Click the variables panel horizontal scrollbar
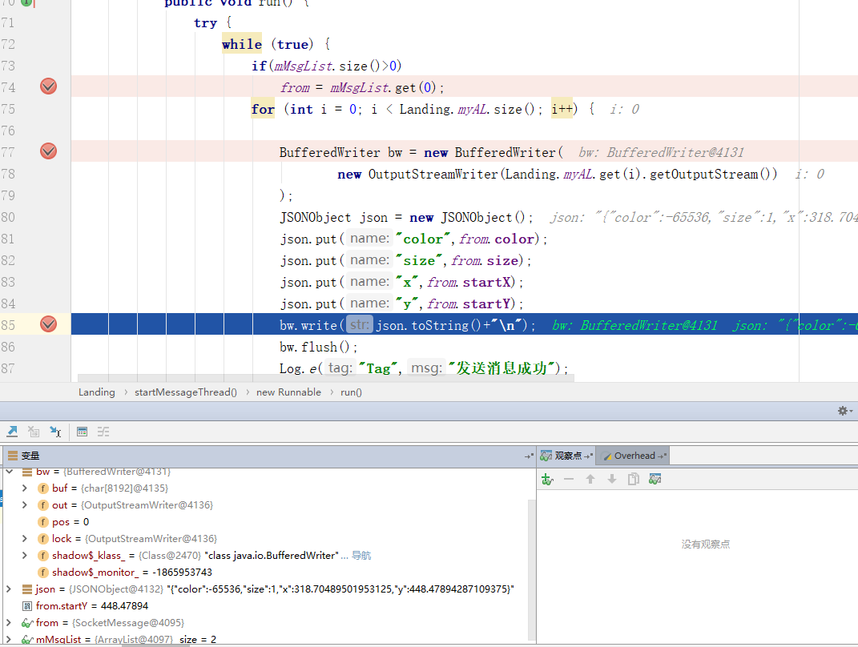Viewport: 858px width, 647px height. click(155, 645)
